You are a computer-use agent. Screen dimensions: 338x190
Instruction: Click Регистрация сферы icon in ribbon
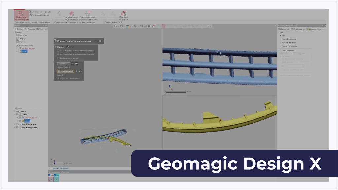click(30, 15)
